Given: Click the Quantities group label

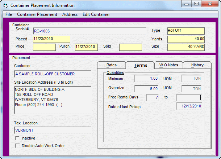Looking at the screenshot, I should point(115,72).
